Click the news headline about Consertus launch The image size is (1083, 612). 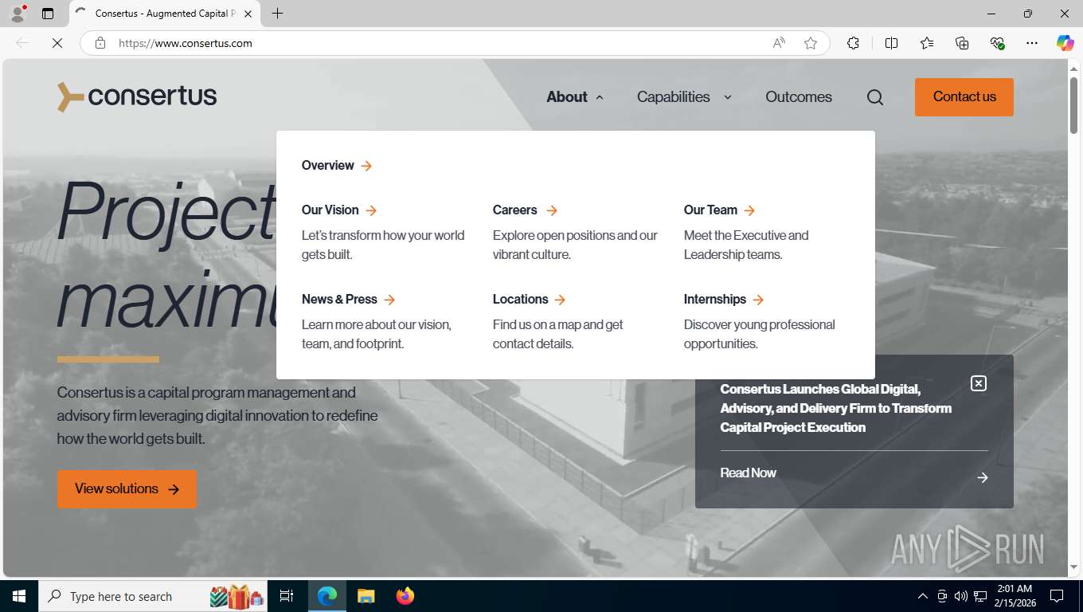coord(836,408)
